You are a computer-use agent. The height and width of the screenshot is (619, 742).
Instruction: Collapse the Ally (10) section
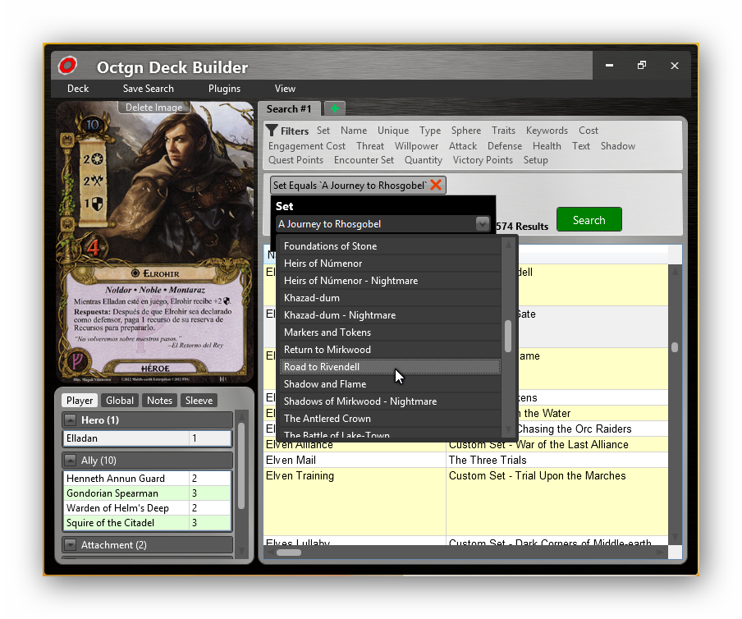[70, 460]
